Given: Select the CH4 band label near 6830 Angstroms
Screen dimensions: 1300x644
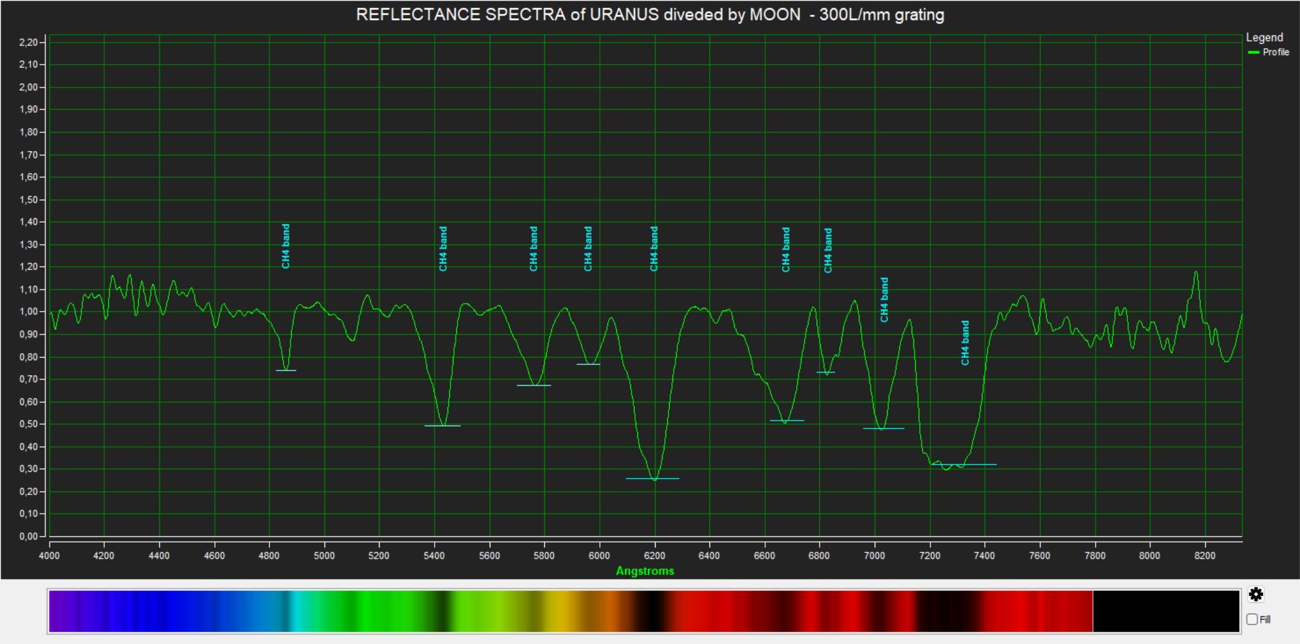Looking at the screenshot, I should pos(828,250).
